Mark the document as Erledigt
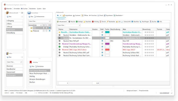 pyautogui.click(x=79, y=21)
